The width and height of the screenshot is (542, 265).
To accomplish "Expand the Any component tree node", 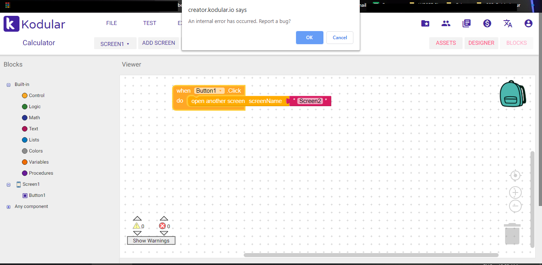I will [x=9, y=207].
